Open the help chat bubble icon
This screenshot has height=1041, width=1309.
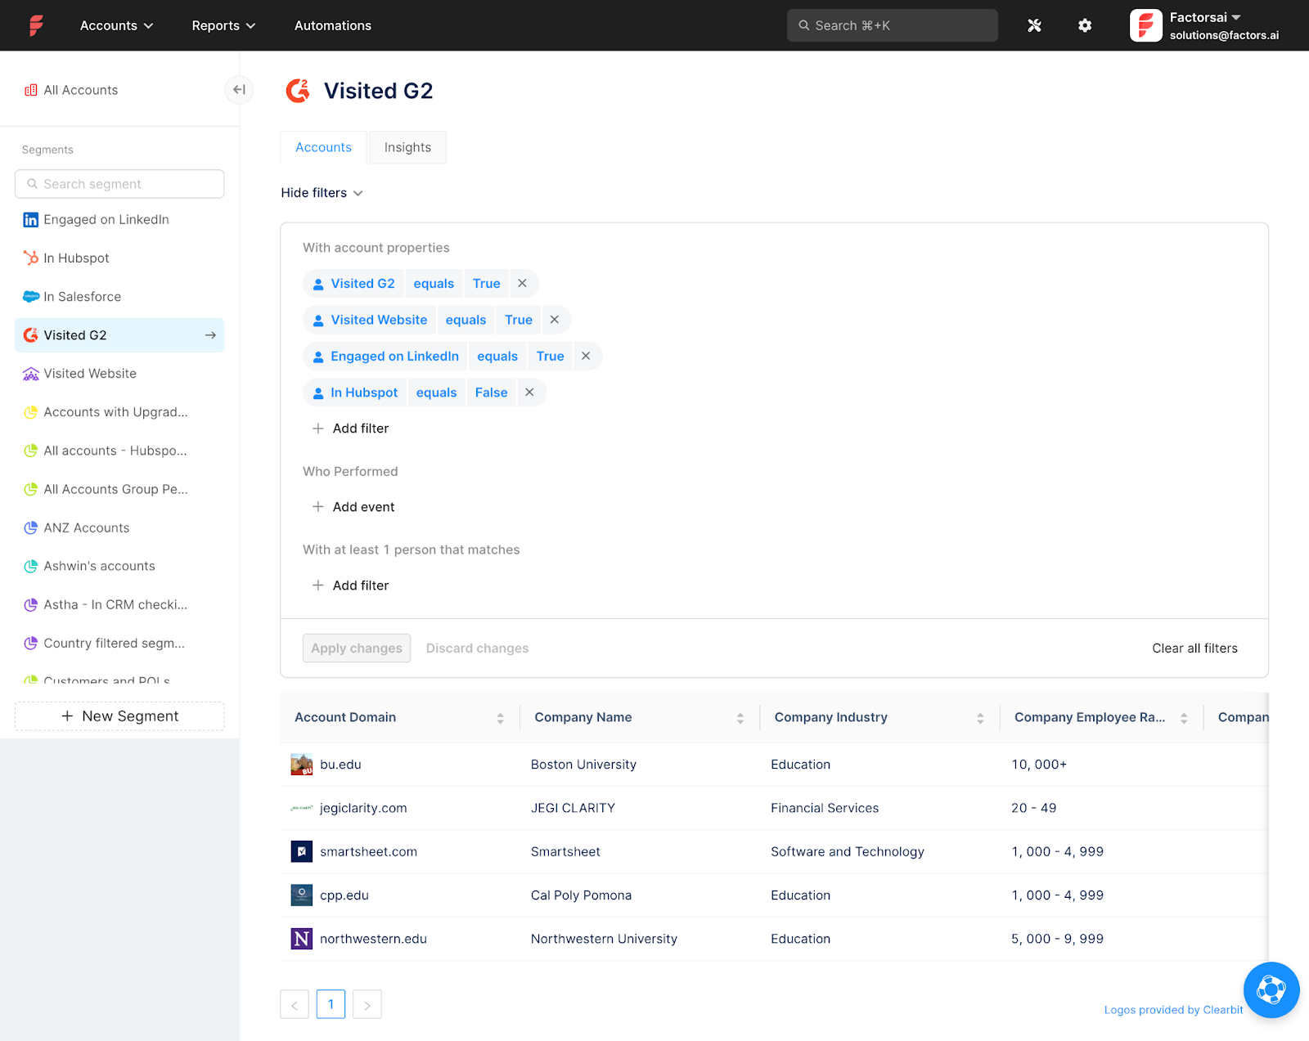[x=1271, y=990]
